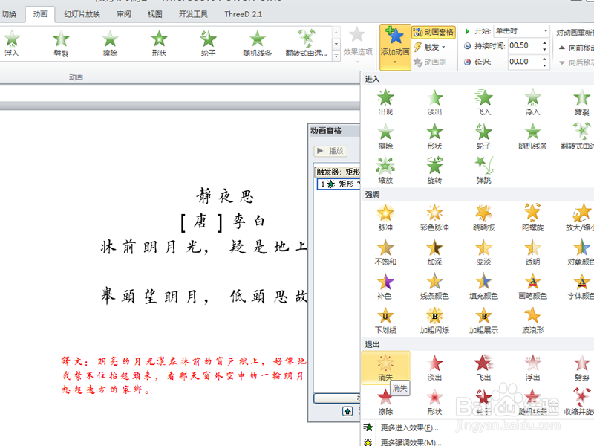Apply the 脉冲 emphasis effect
The image size is (594, 446).
point(385,218)
